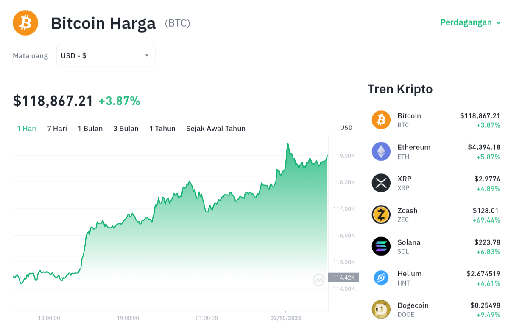508x327 pixels.
Task: Click the Perdagangan chevron arrow
Action: click(498, 23)
